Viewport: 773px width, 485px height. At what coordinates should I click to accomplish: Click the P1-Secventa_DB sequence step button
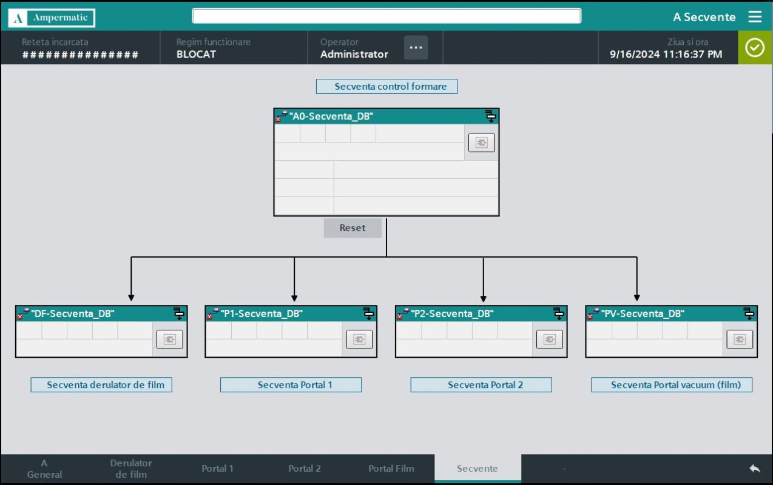click(359, 339)
